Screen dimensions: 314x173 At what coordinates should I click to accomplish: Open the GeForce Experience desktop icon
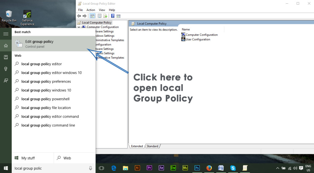click(27, 18)
